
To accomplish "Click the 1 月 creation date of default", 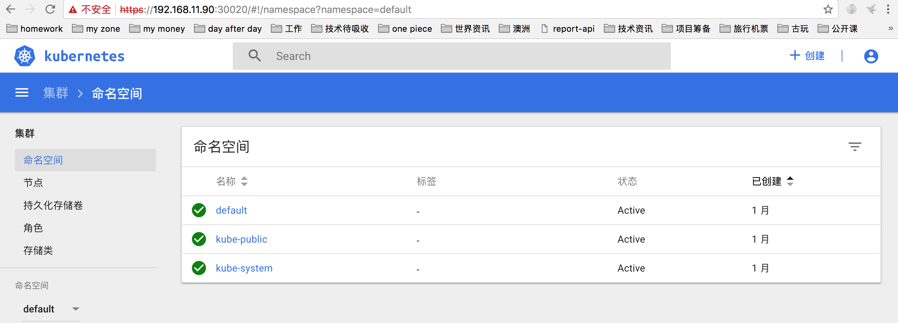I will 760,210.
